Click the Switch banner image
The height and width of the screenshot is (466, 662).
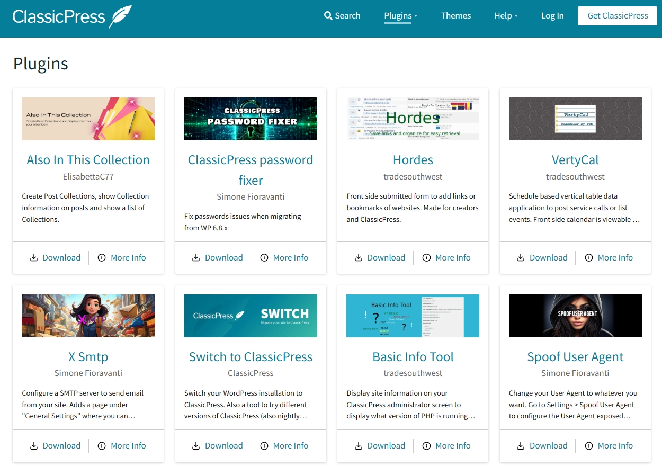251,316
